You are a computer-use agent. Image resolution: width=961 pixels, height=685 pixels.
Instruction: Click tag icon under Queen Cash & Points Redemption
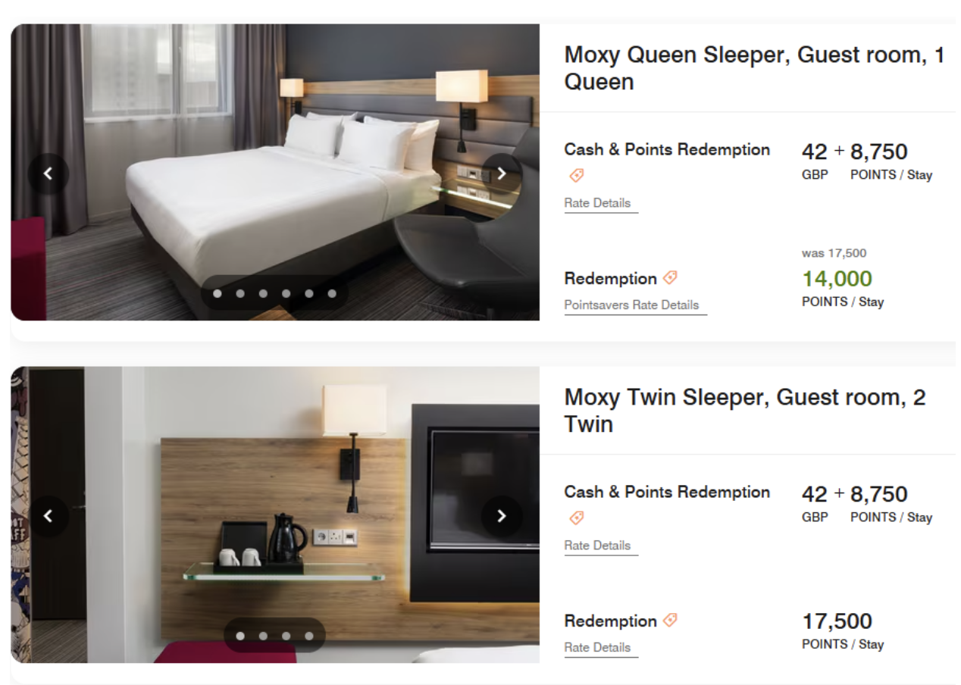click(576, 176)
